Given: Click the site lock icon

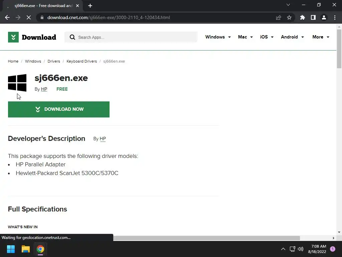Looking at the screenshot, I should (x=42, y=17).
